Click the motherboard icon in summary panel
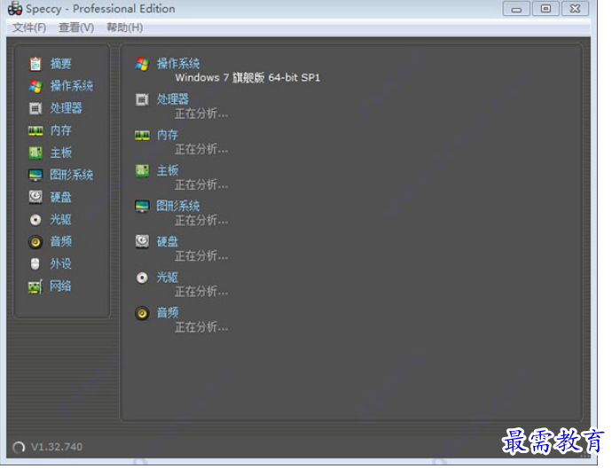Viewport: 612px width, 469px height. [142, 171]
